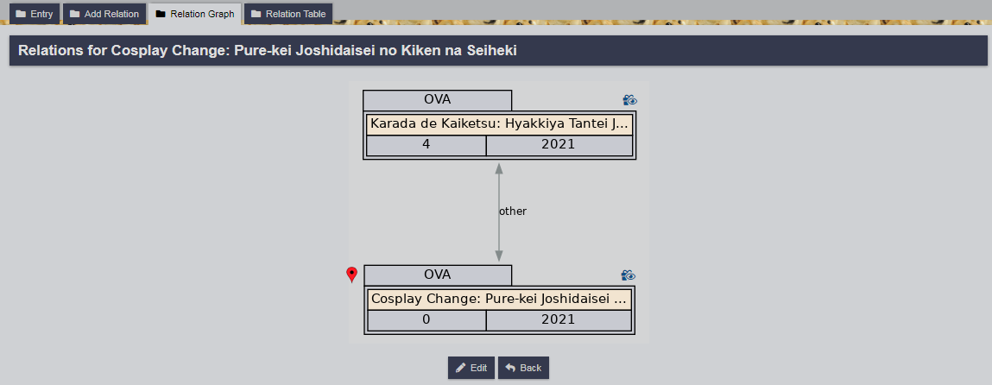The image size is (992, 385).
Task: Click the OVA label of the bottom node
Action: coord(437,275)
